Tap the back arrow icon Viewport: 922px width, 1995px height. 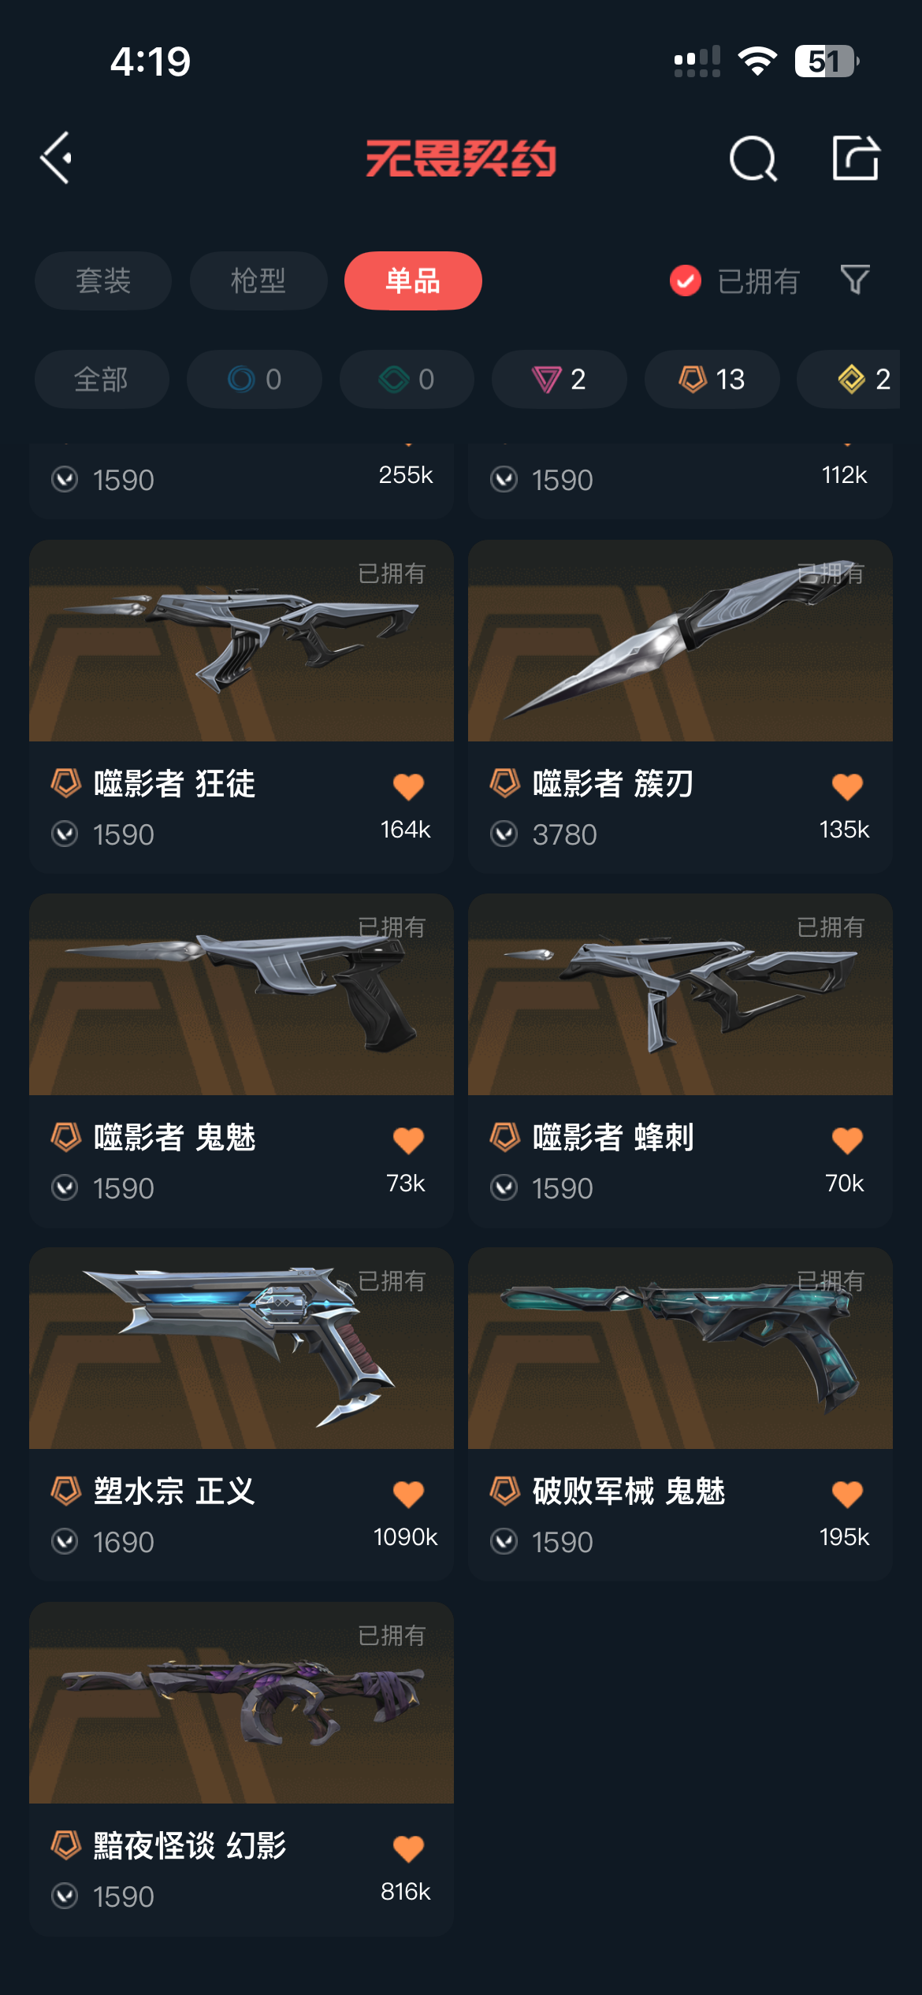(57, 158)
